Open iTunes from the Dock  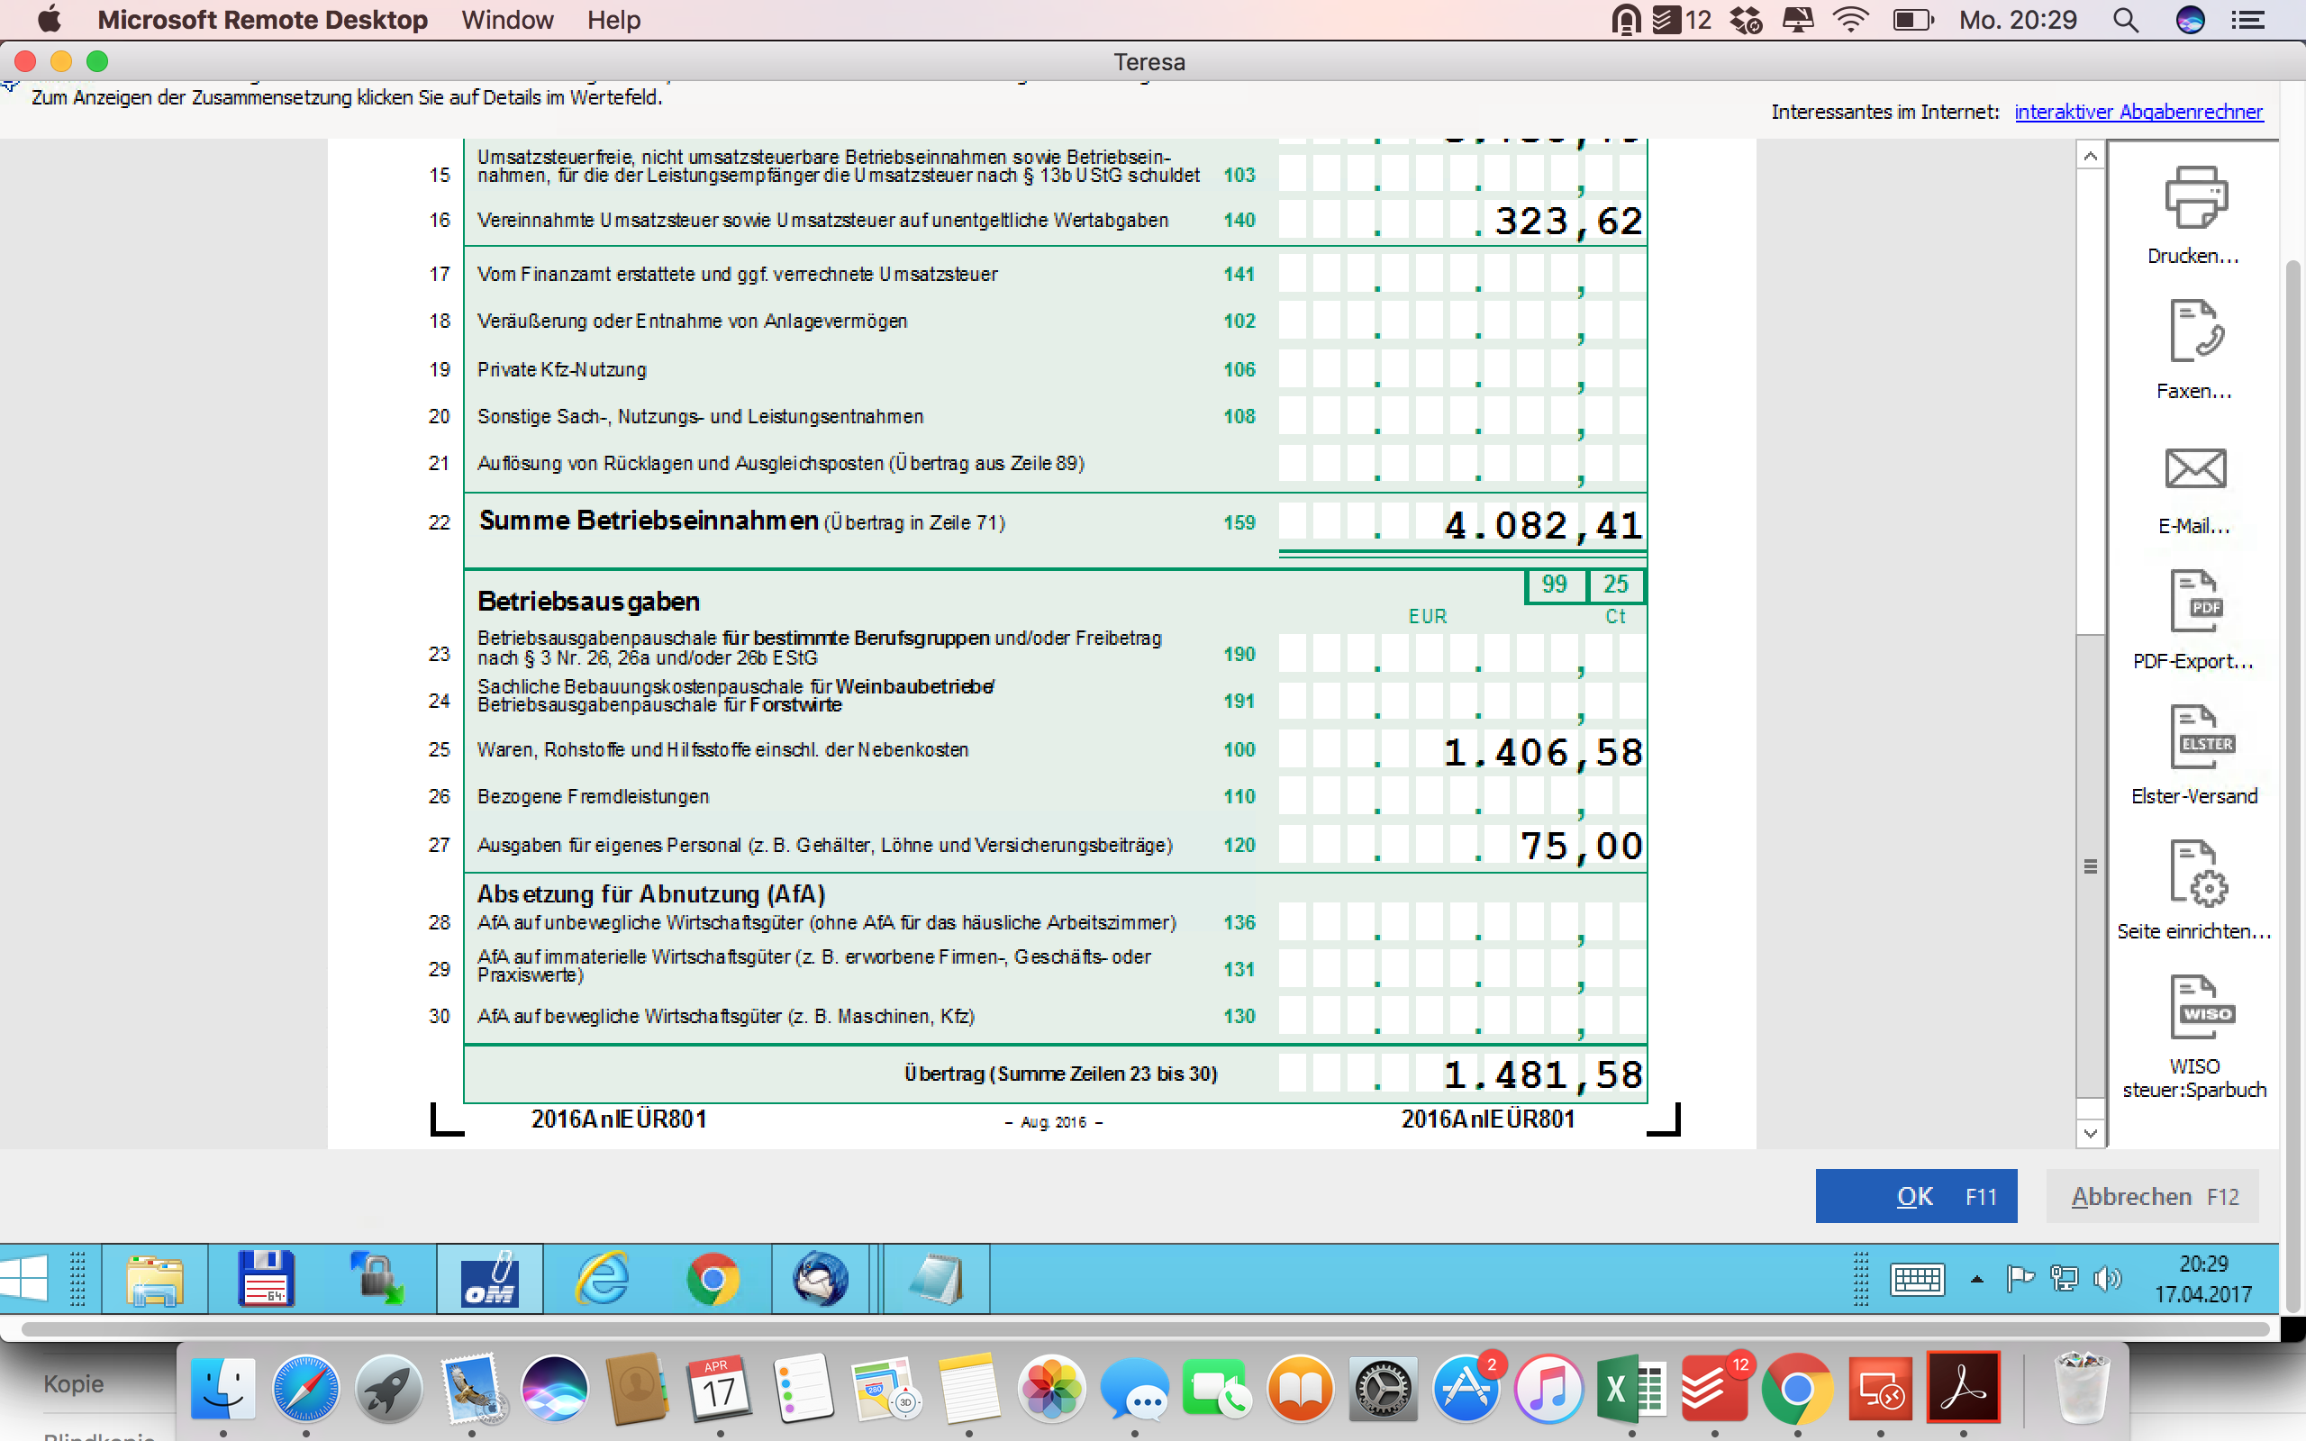(1548, 1388)
